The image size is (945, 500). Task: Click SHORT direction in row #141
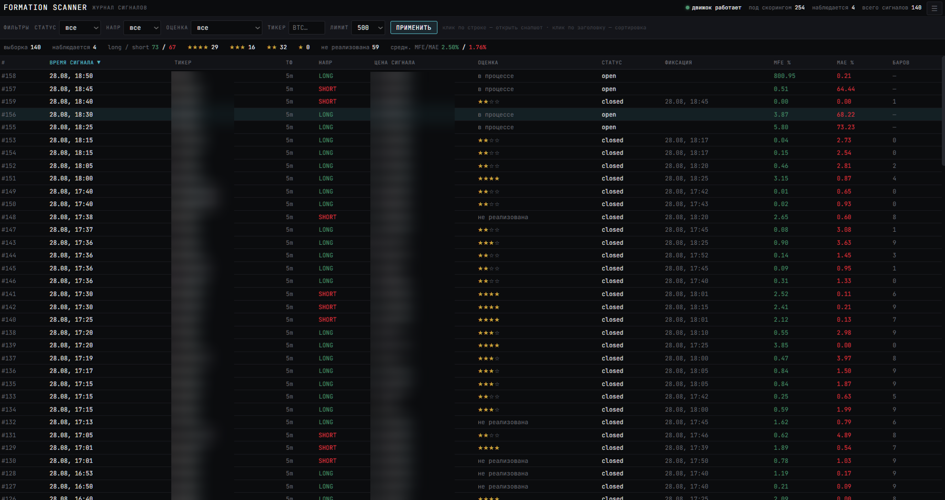[327, 294]
